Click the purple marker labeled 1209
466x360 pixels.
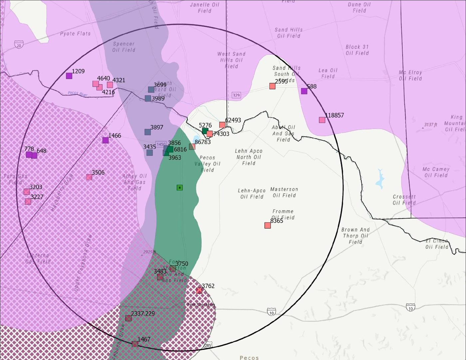[x=69, y=76]
